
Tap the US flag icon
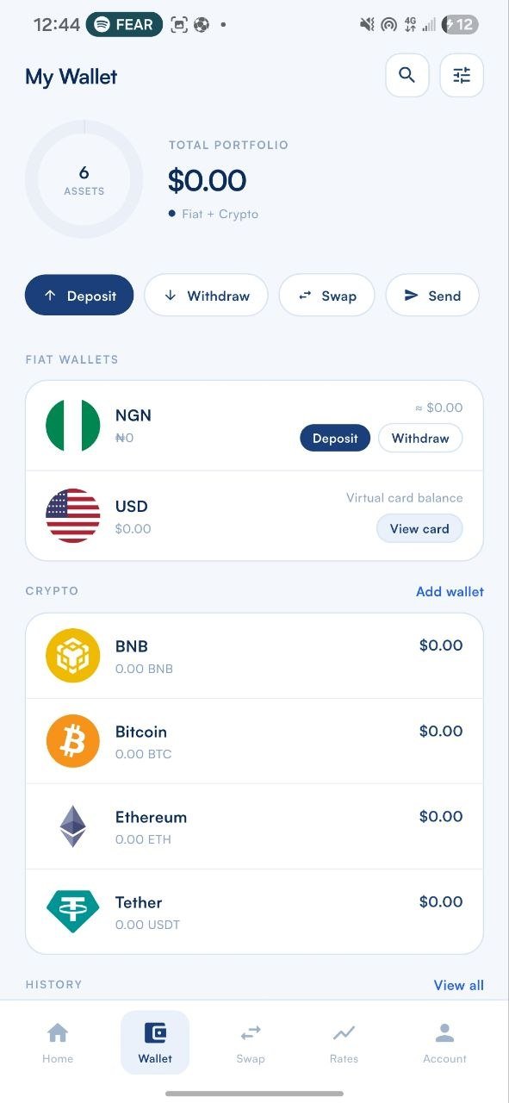coord(73,515)
